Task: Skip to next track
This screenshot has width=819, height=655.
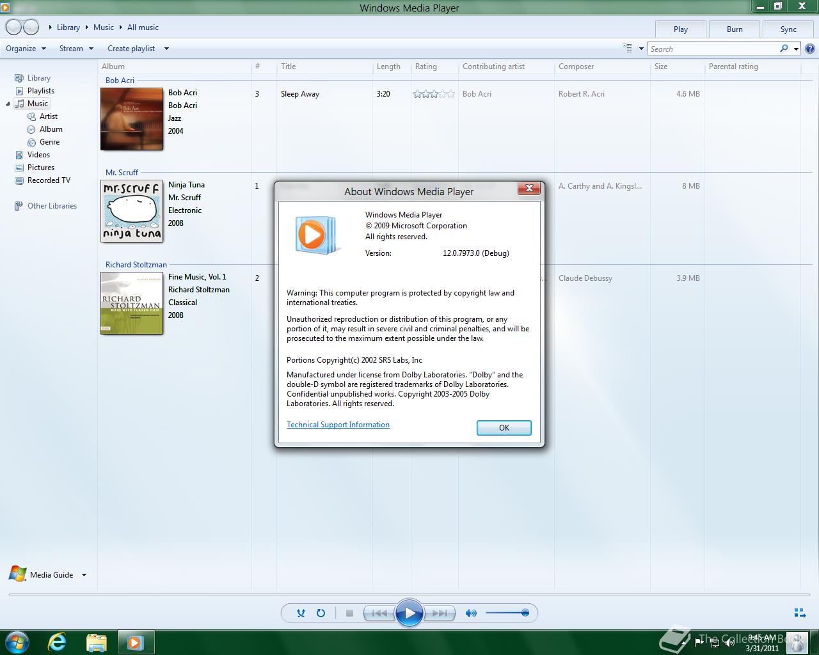Action: click(x=440, y=613)
